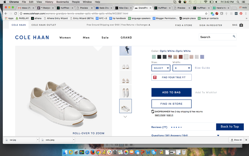Click the Back to Top button
Viewport: 249px width, 156px height.
(230, 127)
